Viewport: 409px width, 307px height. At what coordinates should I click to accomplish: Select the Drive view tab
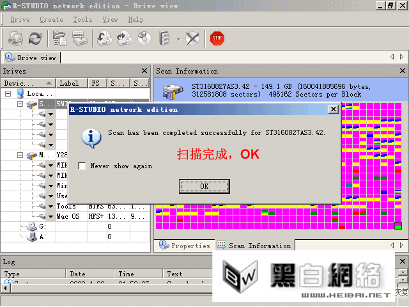(31, 58)
